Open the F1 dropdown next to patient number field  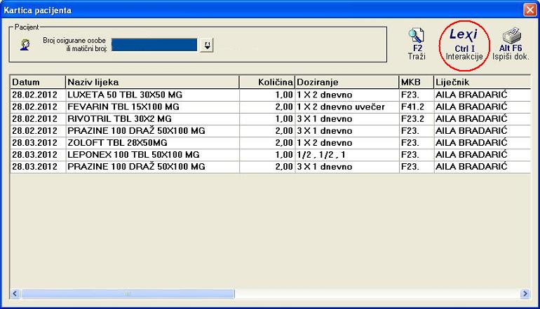coord(207,45)
